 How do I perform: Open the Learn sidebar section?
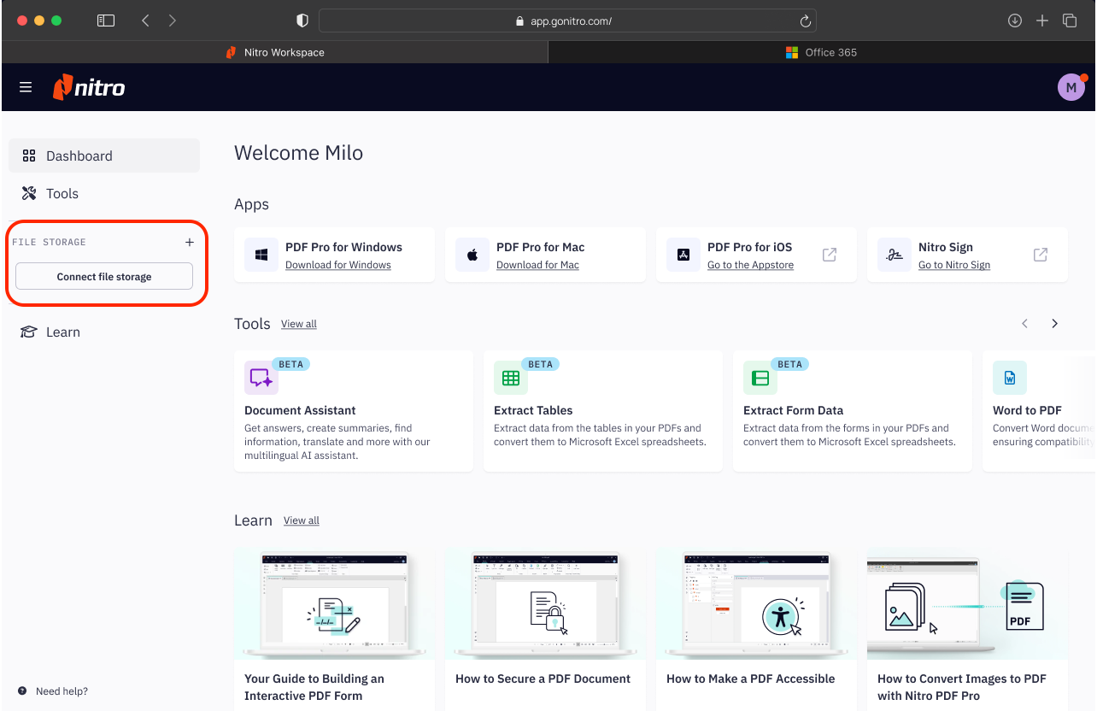coord(62,332)
